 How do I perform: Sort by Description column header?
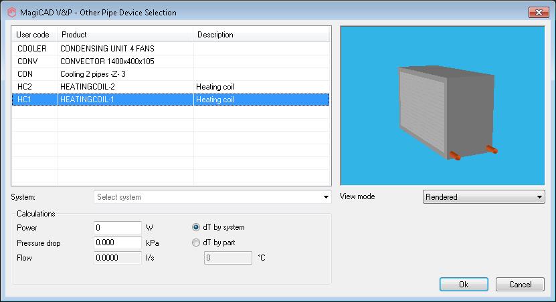pyautogui.click(x=262, y=35)
